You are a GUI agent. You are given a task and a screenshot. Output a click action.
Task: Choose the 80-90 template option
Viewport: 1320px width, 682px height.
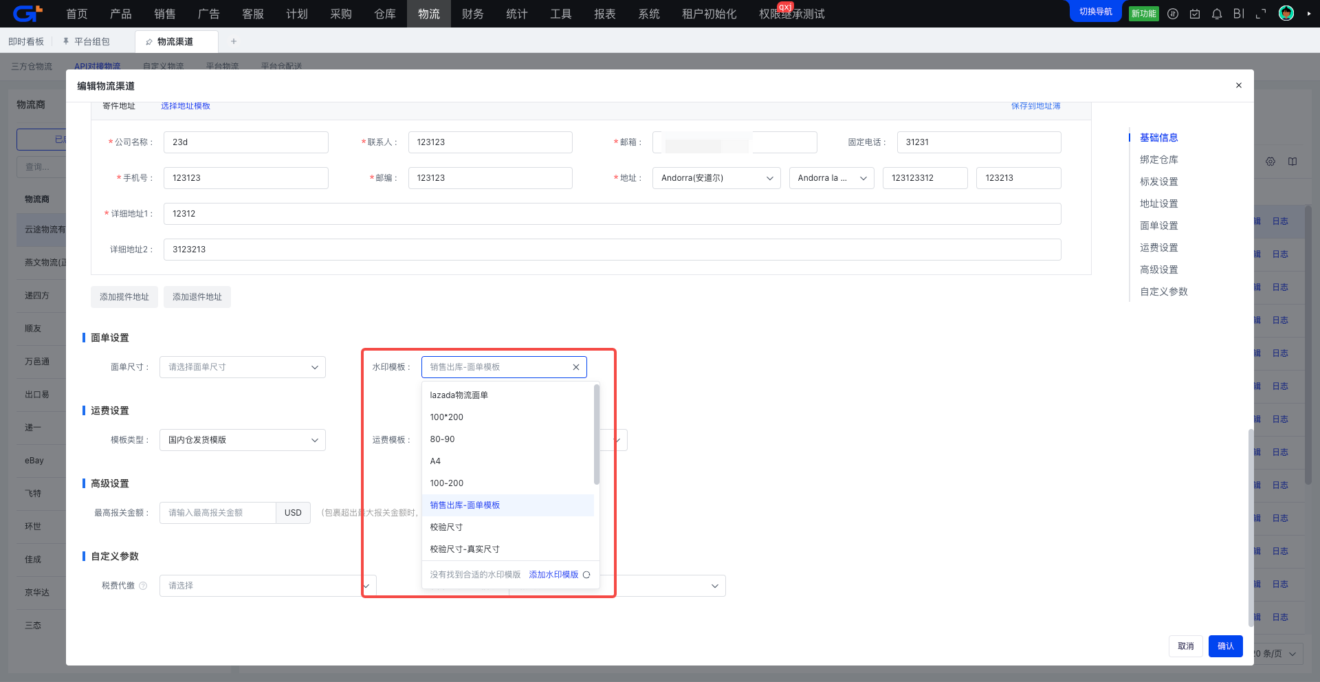click(507, 439)
